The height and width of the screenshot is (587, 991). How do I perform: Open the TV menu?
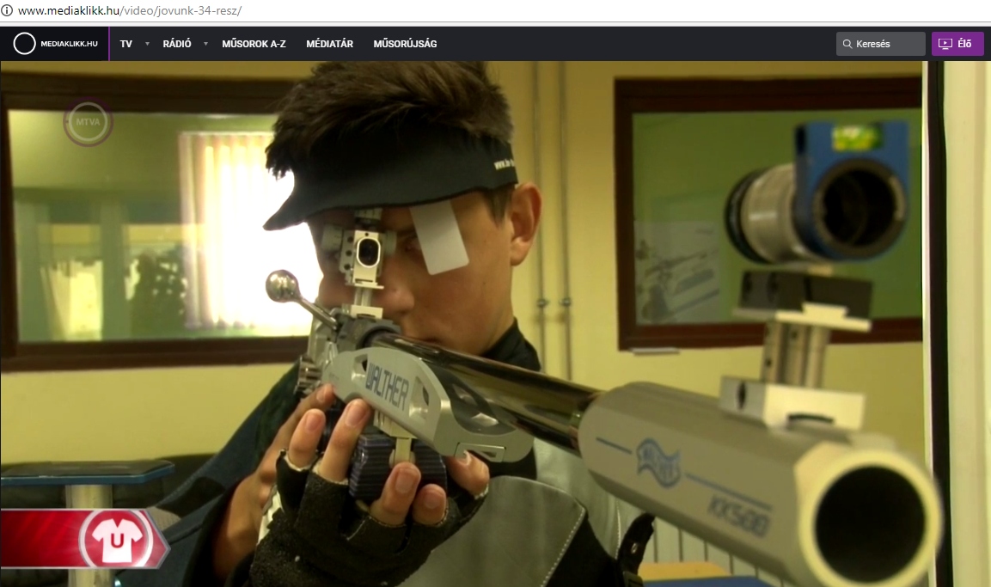(126, 44)
